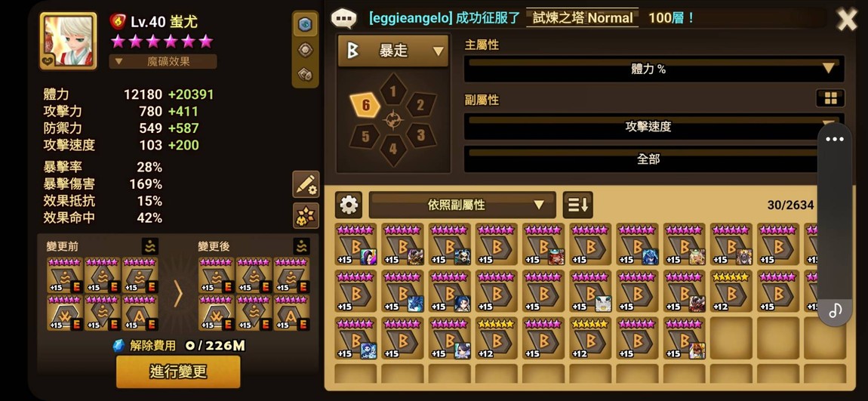Toggle the sort order icon
This screenshot has width=868, height=401.
tap(577, 205)
